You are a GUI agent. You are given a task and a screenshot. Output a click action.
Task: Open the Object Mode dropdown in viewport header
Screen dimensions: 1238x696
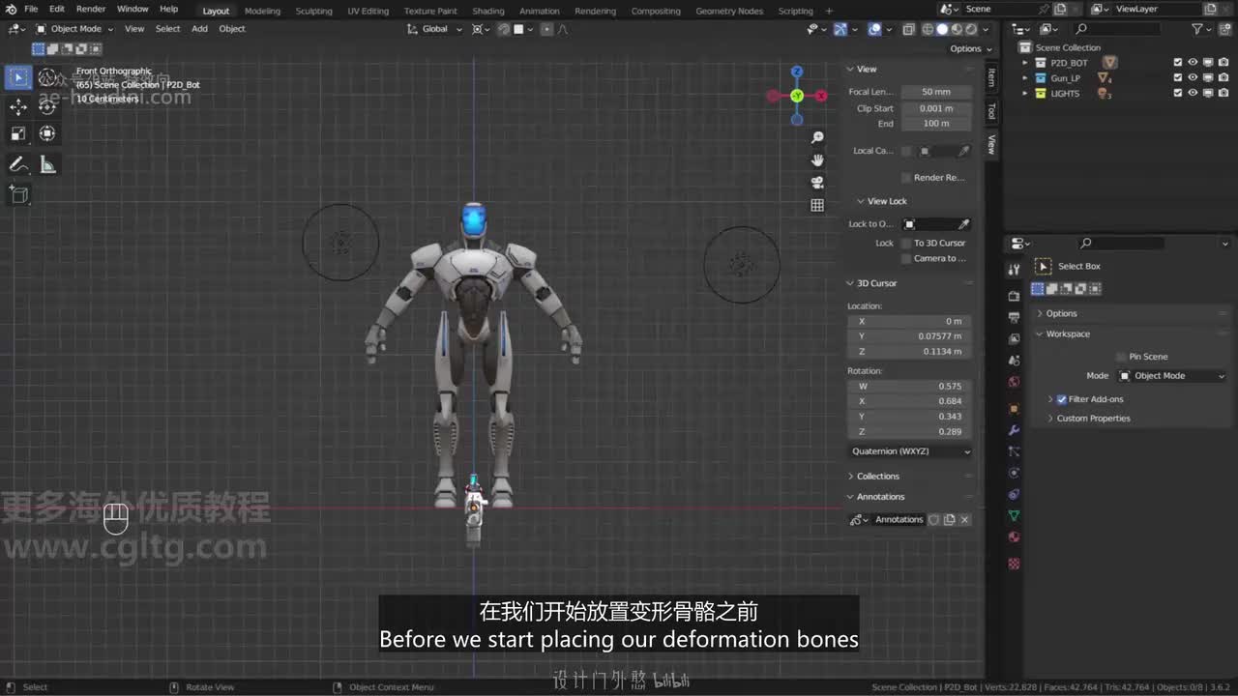[x=74, y=29]
